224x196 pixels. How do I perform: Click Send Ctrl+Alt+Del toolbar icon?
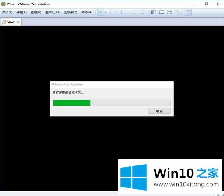116,13
